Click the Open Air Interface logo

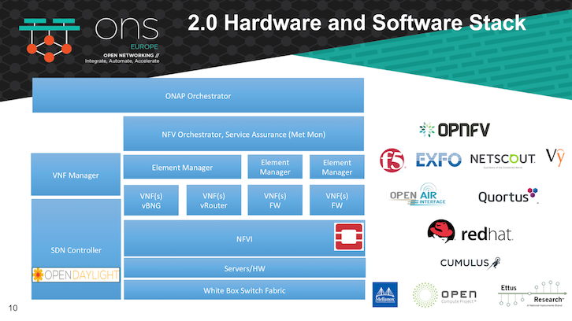tap(418, 194)
